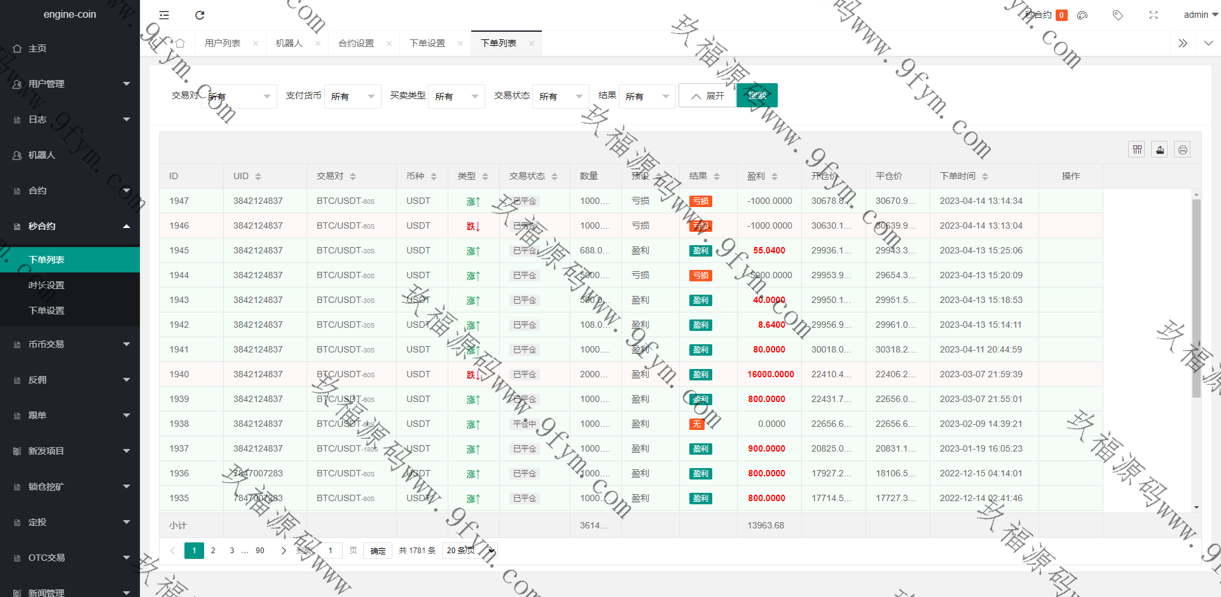
Task: Open the 交易状态 filter dropdown
Action: point(560,97)
